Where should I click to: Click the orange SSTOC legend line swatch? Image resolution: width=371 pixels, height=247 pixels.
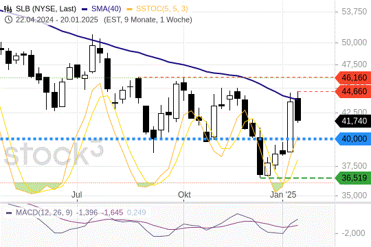coord(129,10)
